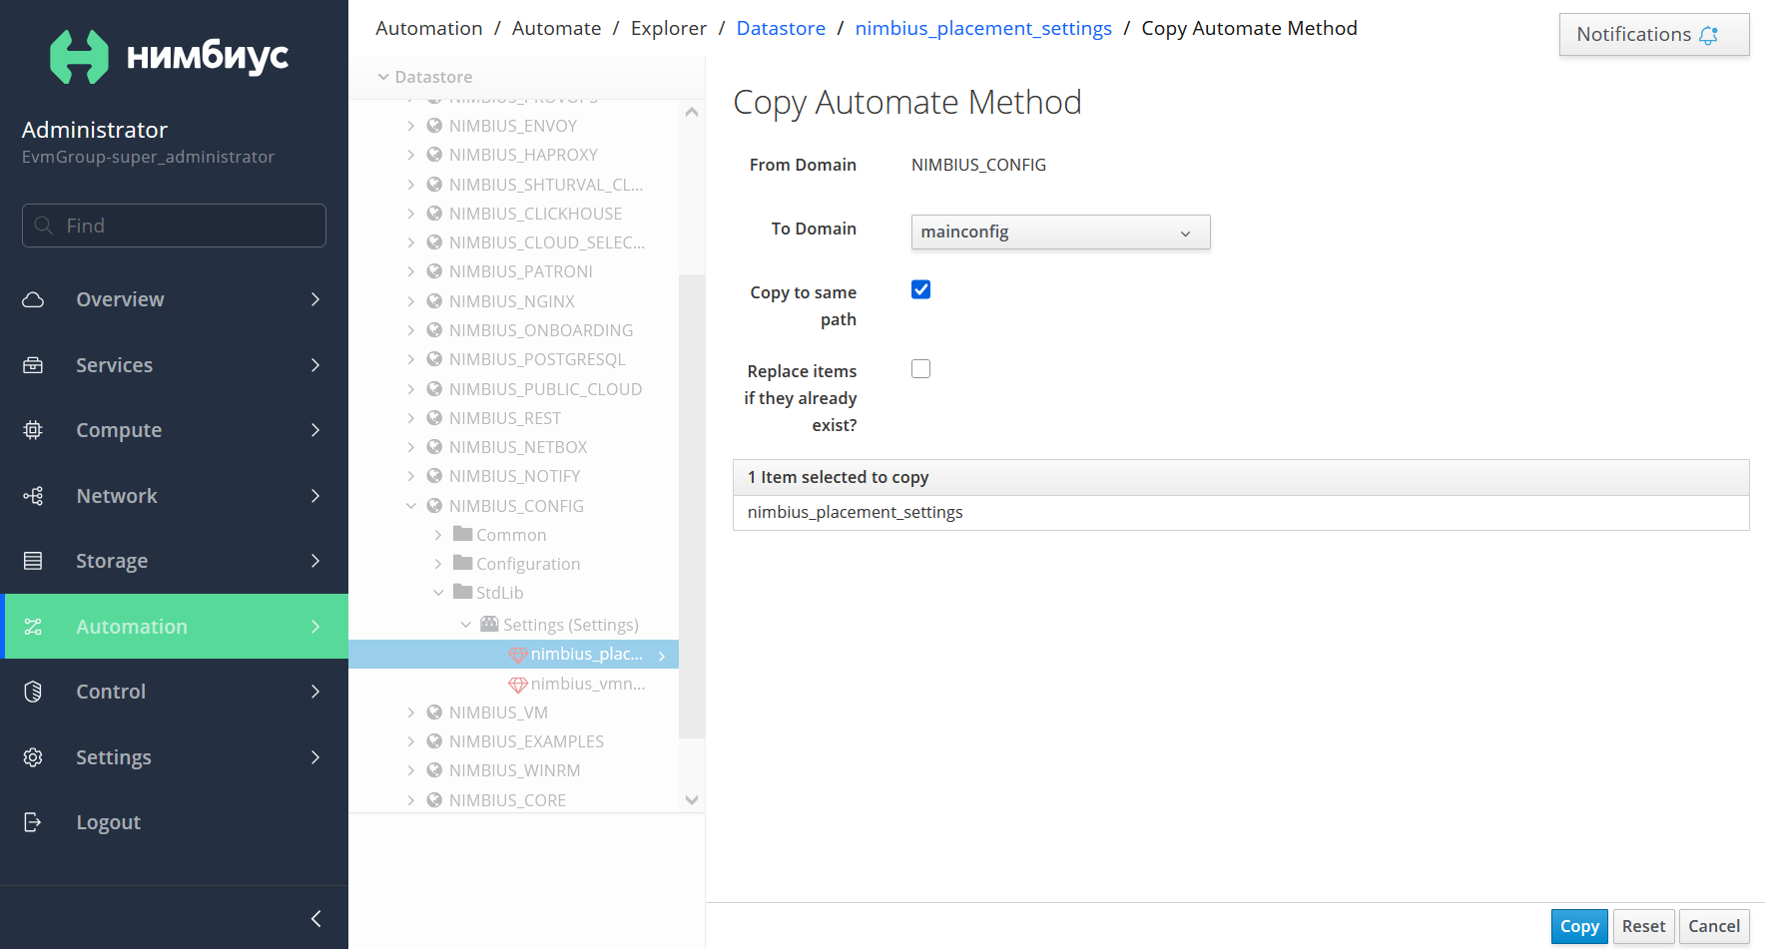Click the Network nodes icon
Viewport: 1765px width, 949px height.
[x=33, y=496]
